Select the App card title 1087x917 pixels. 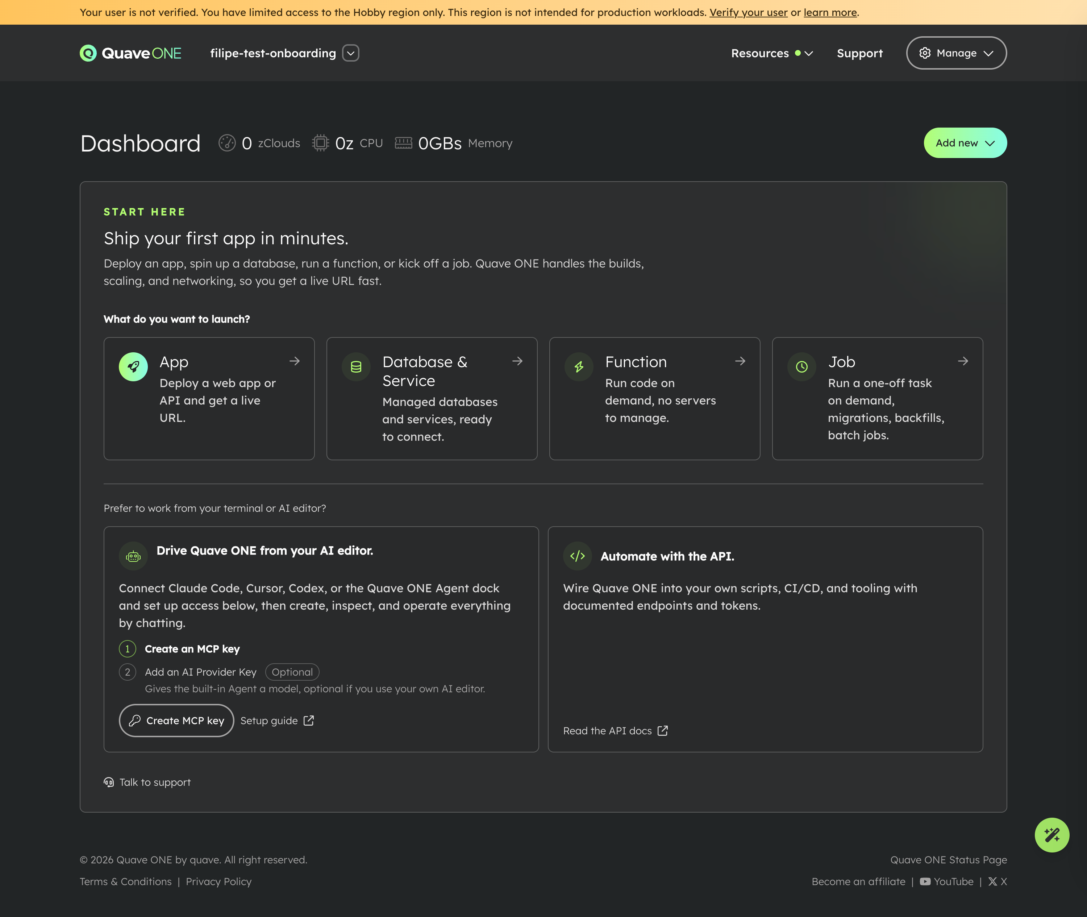click(174, 362)
